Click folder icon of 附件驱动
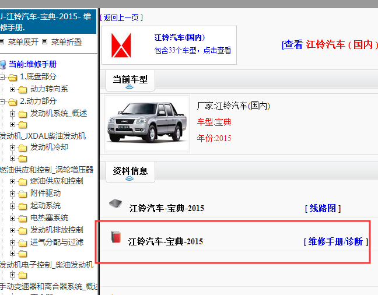378x295 pixels. tap(23, 194)
